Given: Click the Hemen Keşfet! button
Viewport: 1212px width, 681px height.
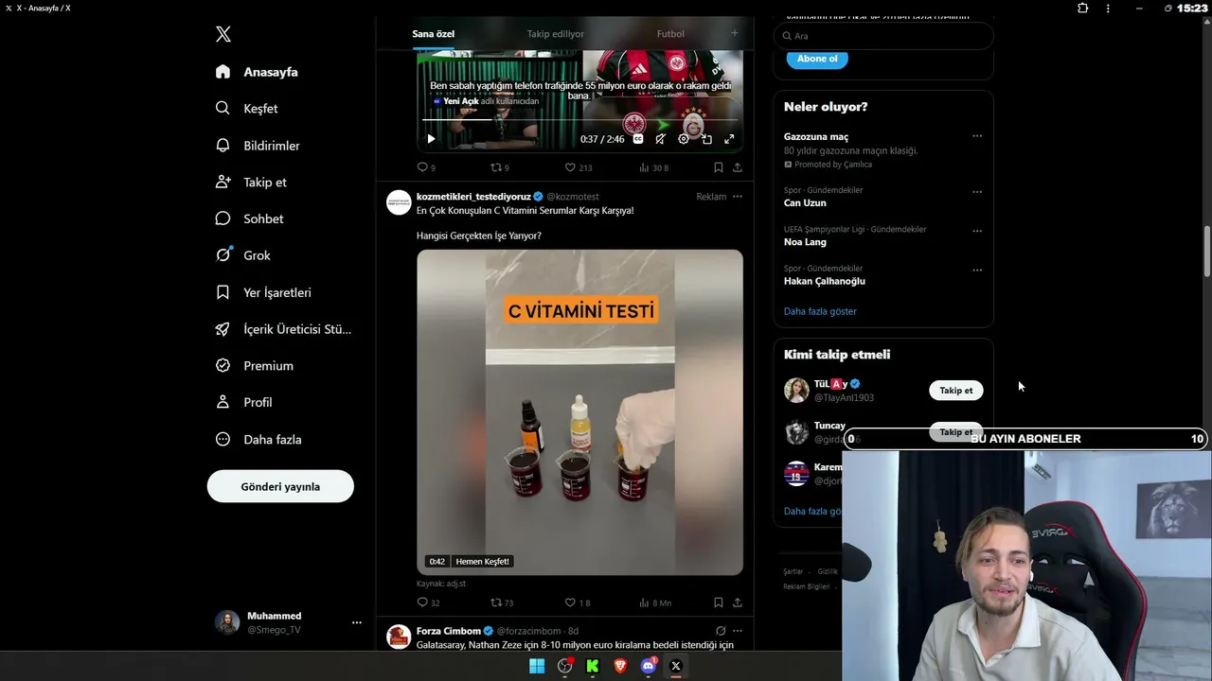Looking at the screenshot, I should (483, 561).
